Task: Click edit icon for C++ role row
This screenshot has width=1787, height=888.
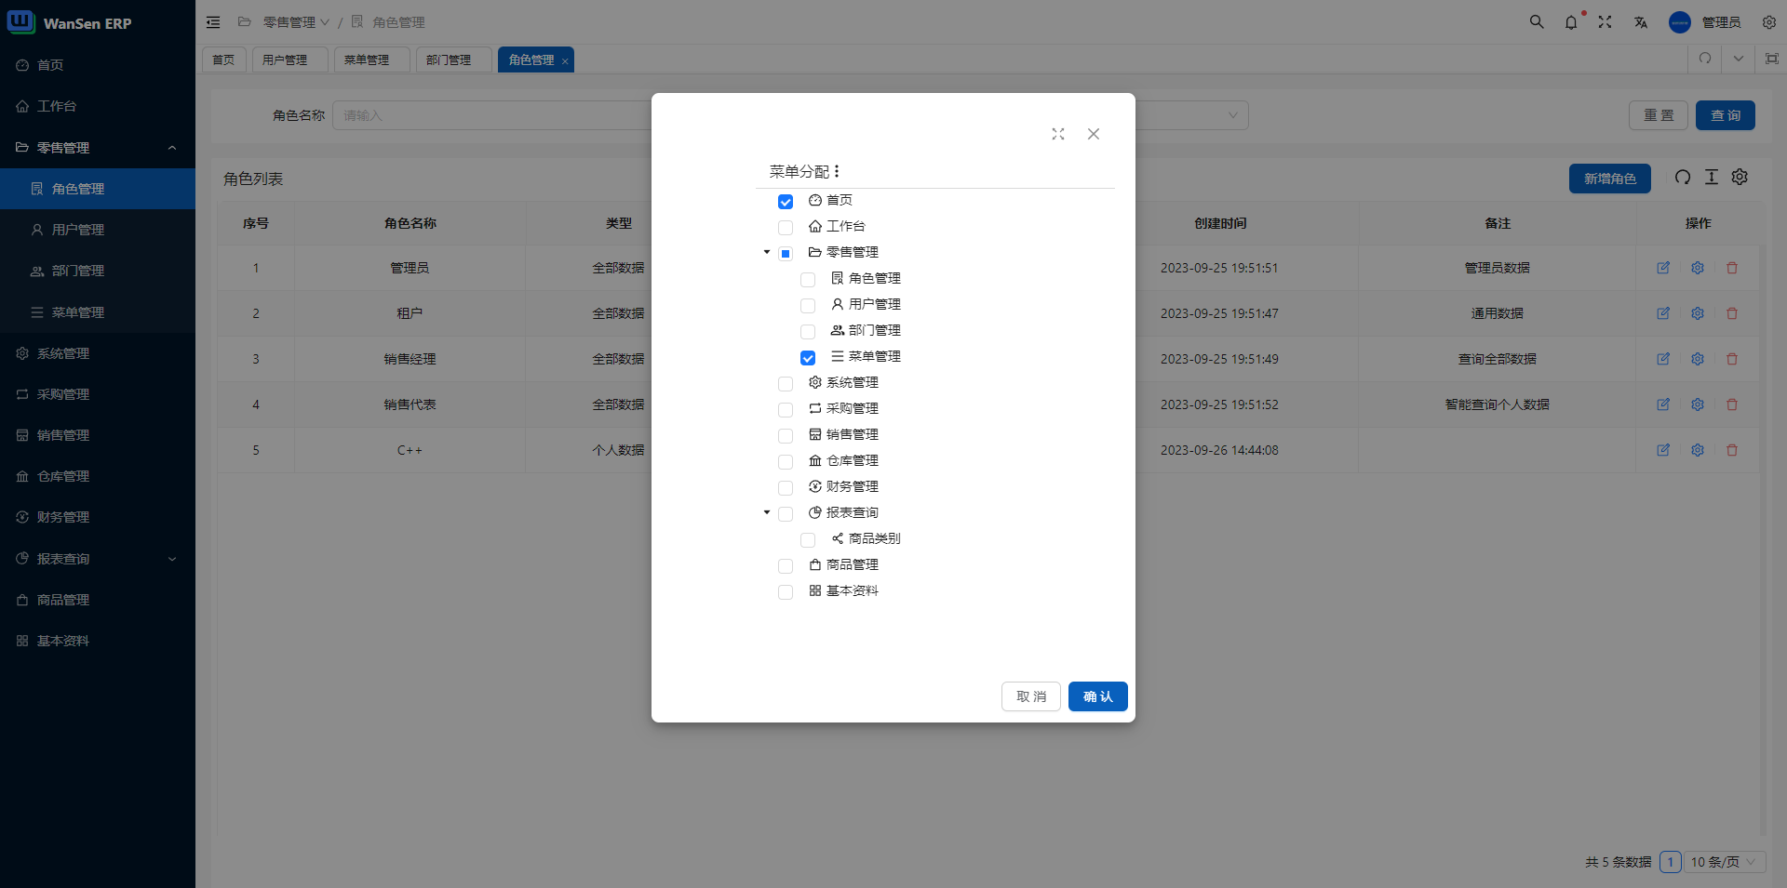Action: (1663, 450)
